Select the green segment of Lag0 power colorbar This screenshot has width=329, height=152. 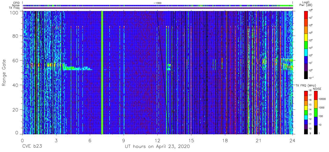coord(306,45)
